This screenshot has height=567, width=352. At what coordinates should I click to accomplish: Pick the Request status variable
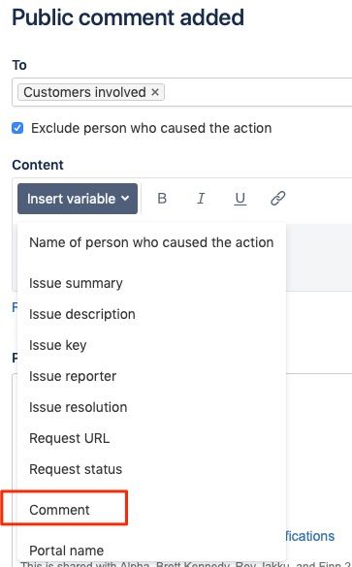(151, 469)
